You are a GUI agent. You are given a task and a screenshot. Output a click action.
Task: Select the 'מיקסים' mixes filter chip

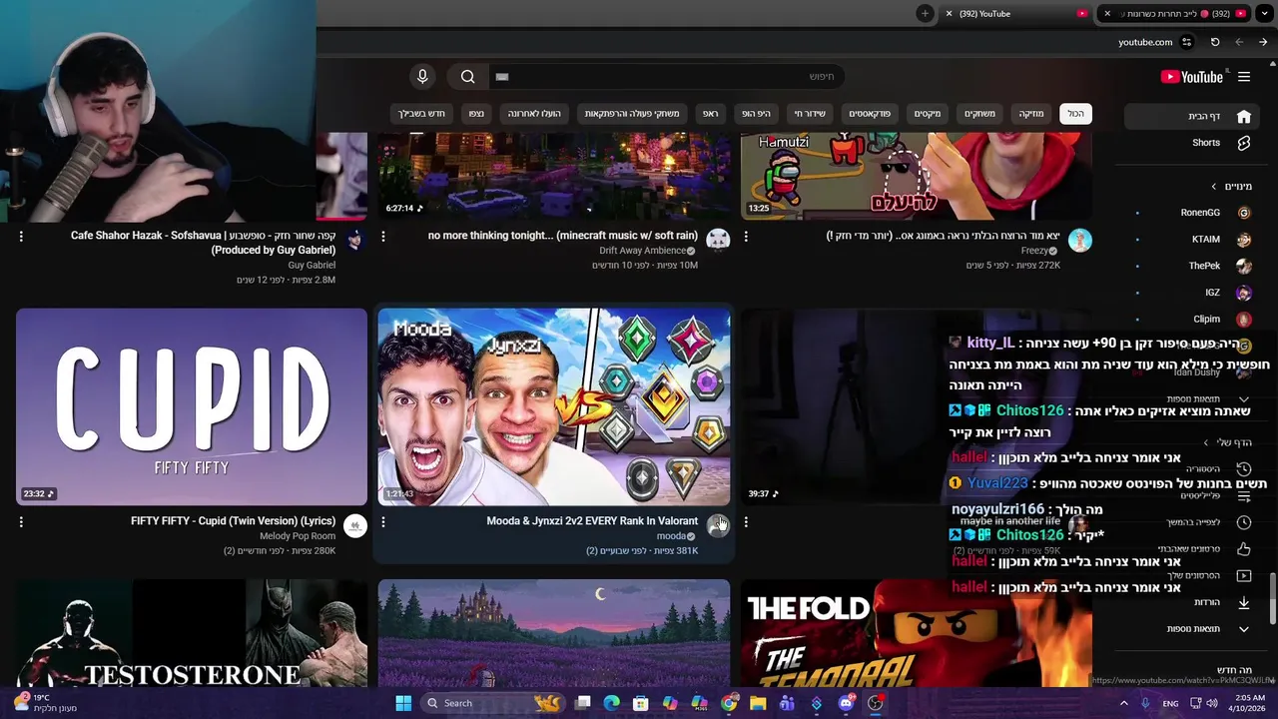[x=928, y=114]
